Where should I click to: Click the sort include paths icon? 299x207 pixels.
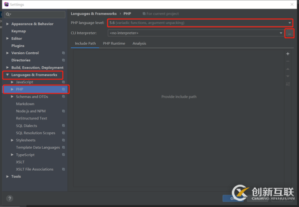pyautogui.click(x=288, y=84)
